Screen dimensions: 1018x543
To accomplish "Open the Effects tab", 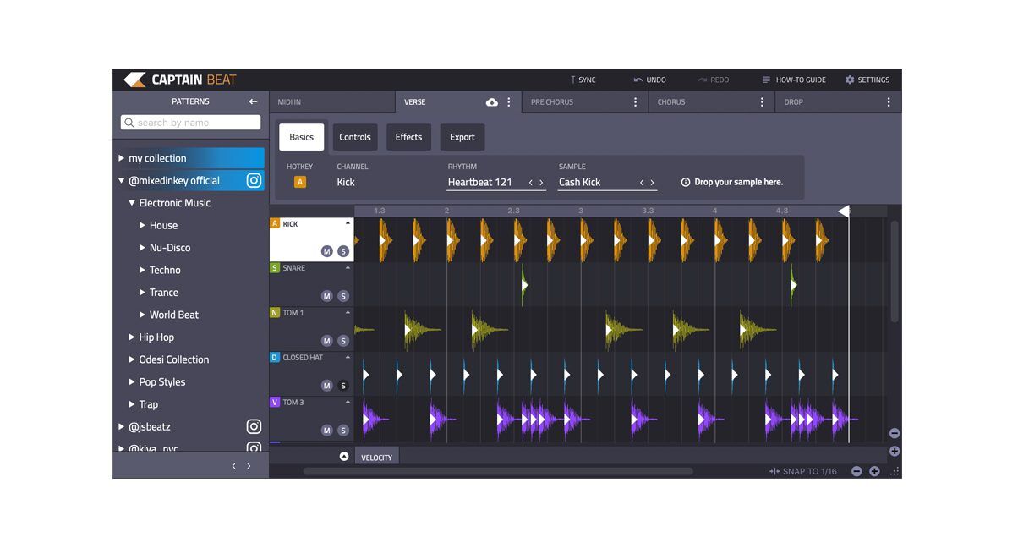I will pos(408,137).
